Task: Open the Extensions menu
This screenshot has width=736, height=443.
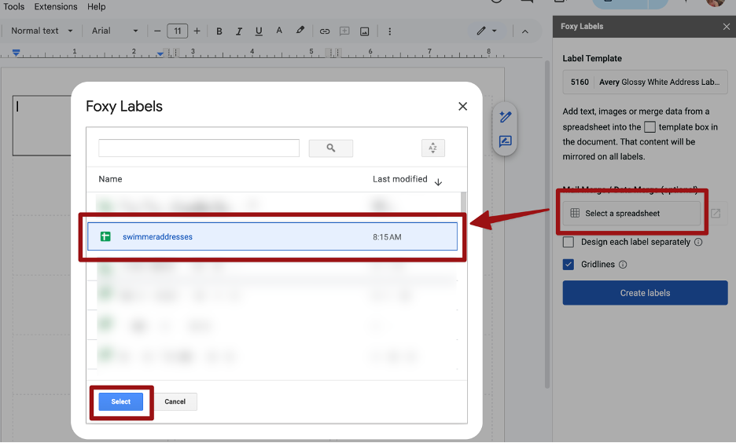Action: pos(55,6)
